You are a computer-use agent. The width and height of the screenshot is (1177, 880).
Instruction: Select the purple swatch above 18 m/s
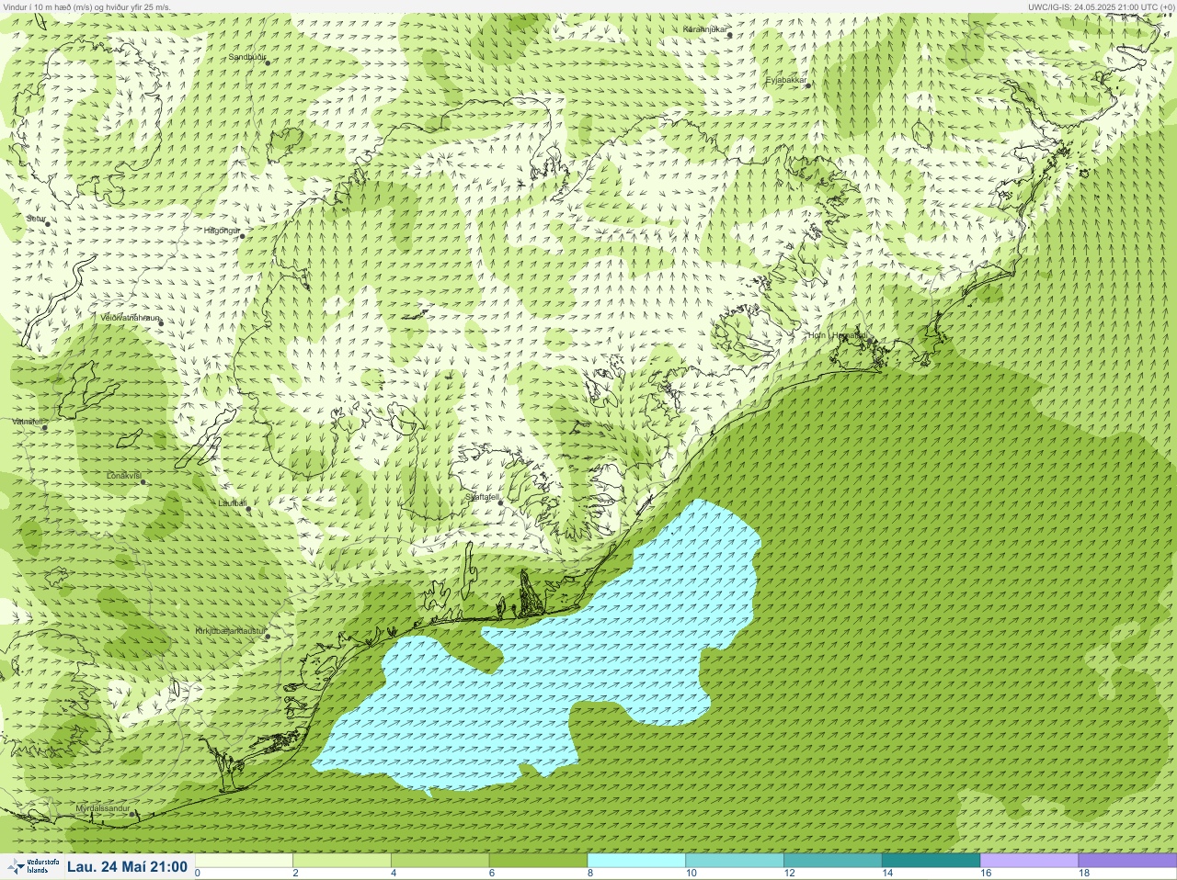click(1127, 861)
